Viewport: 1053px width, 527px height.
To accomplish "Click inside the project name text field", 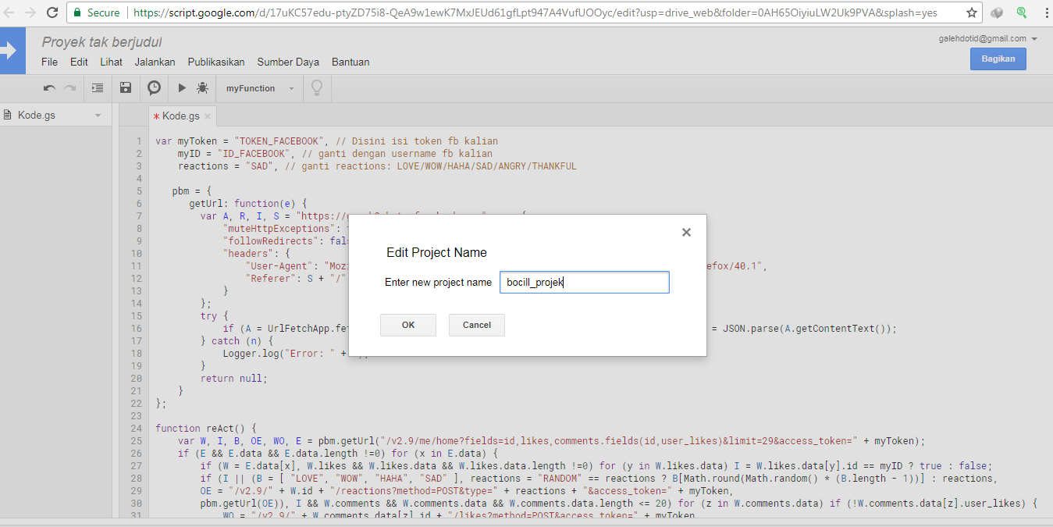I will coord(584,282).
